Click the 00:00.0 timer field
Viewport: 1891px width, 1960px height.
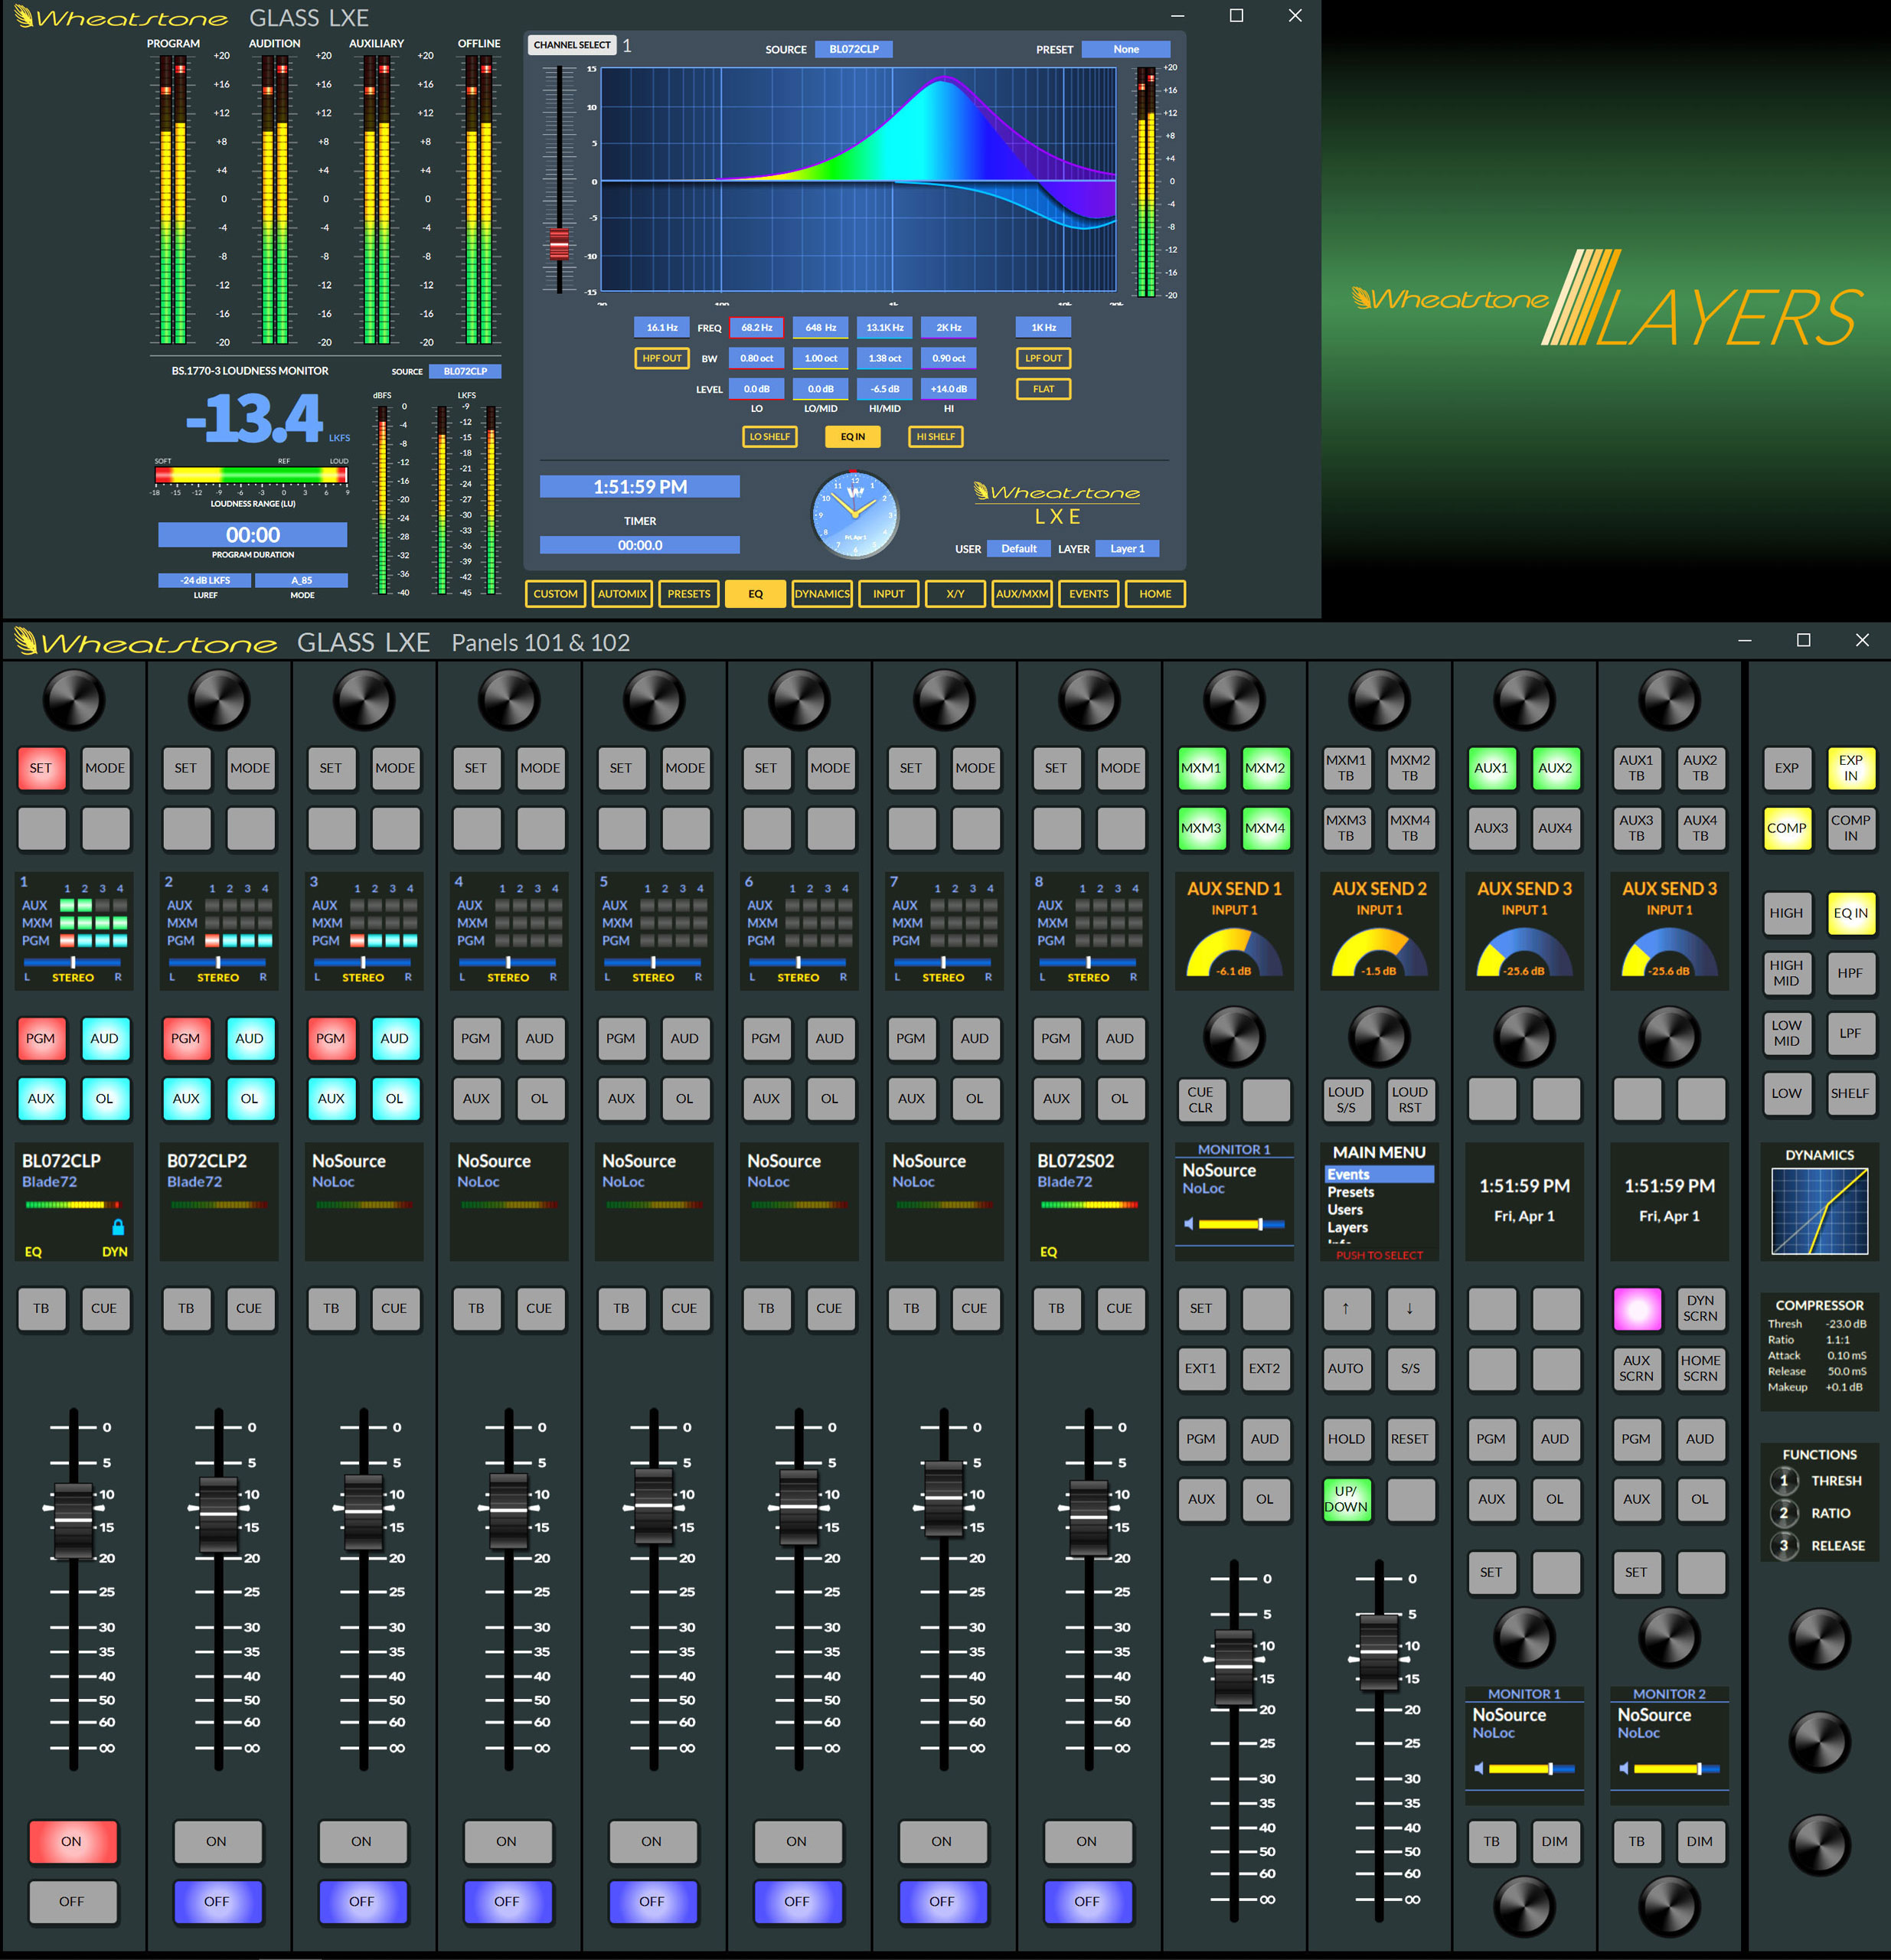click(640, 545)
